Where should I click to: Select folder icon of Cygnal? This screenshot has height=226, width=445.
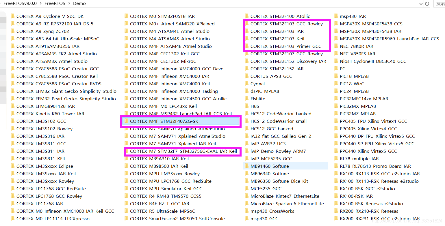pyautogui.click(x=247, y=84)
